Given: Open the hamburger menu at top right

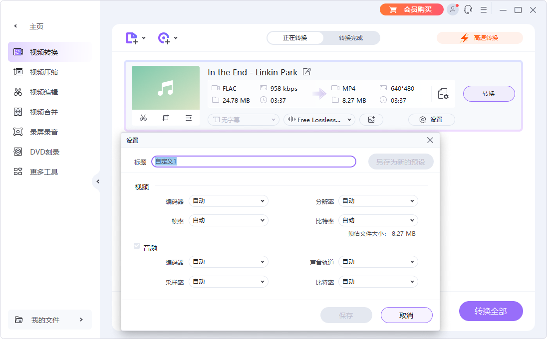Looking at the screenshot, I should click(x=483, y=9).
